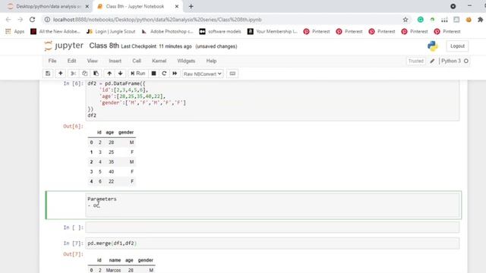Switch to the Desktop/python/data analysis browser tab
The height and width of the screenshot is (273, 486).
click(48, 6)
